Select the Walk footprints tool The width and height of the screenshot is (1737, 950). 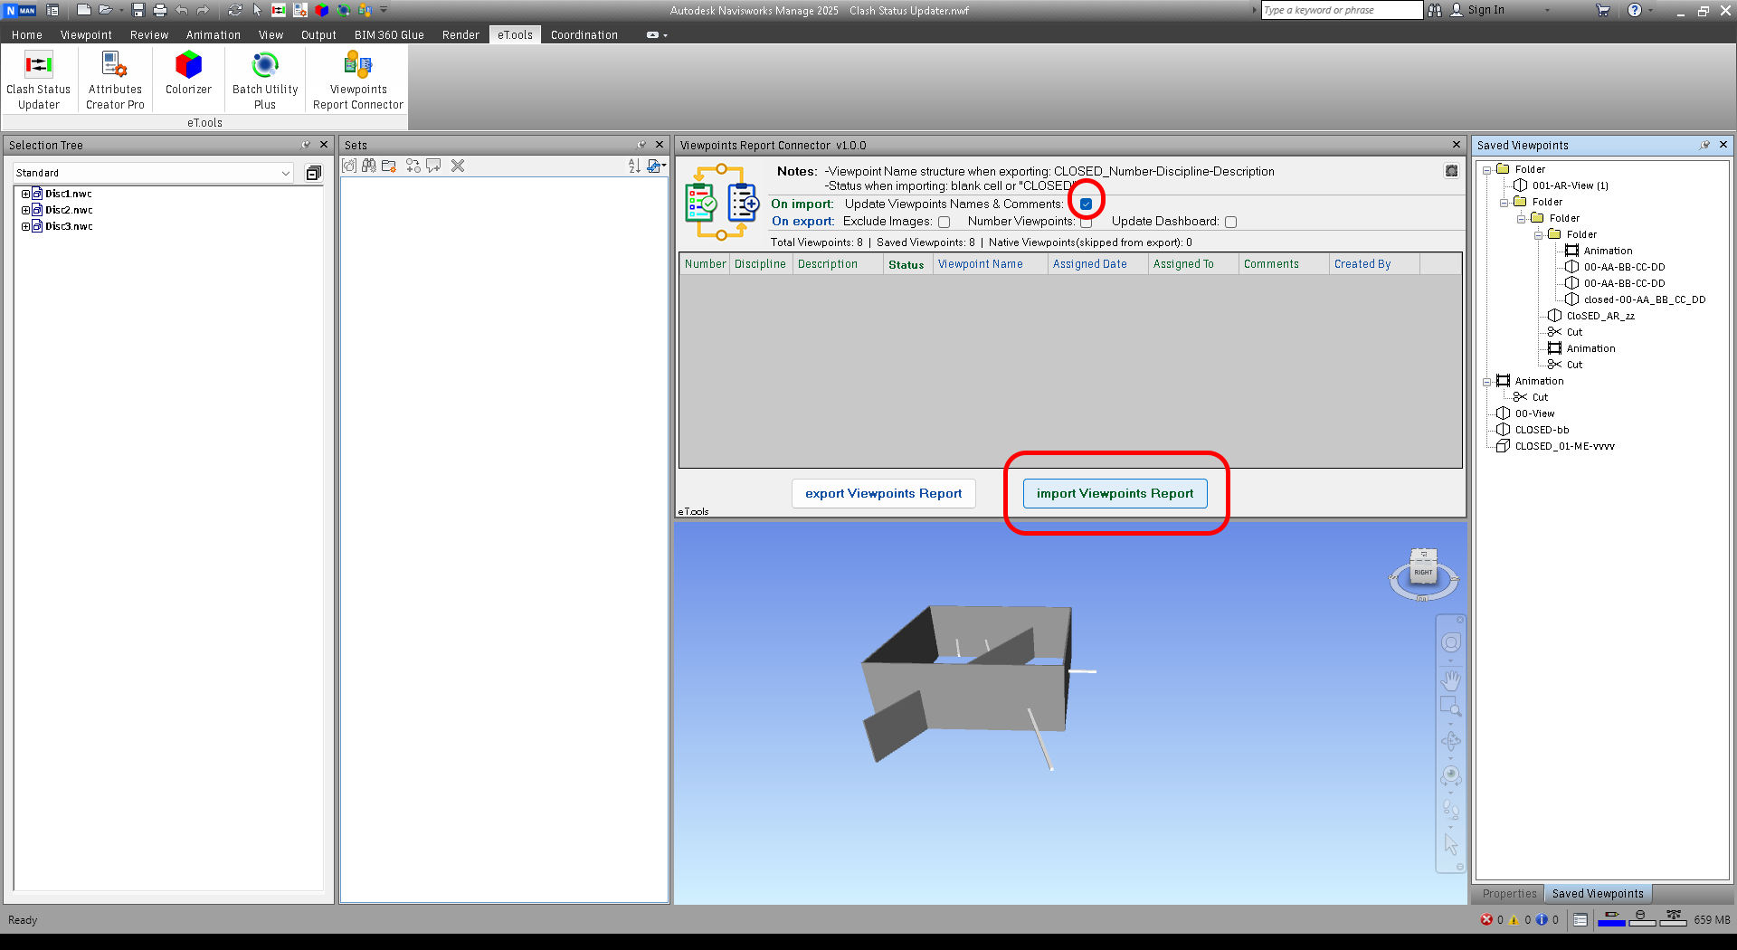(x=1450, y=809)
